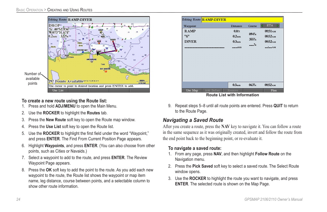Image resolution: width=327 pixels, height=212 pixels.
Task: Click the 355° course value
Action: pyautogui.click(x=253, y=39)
